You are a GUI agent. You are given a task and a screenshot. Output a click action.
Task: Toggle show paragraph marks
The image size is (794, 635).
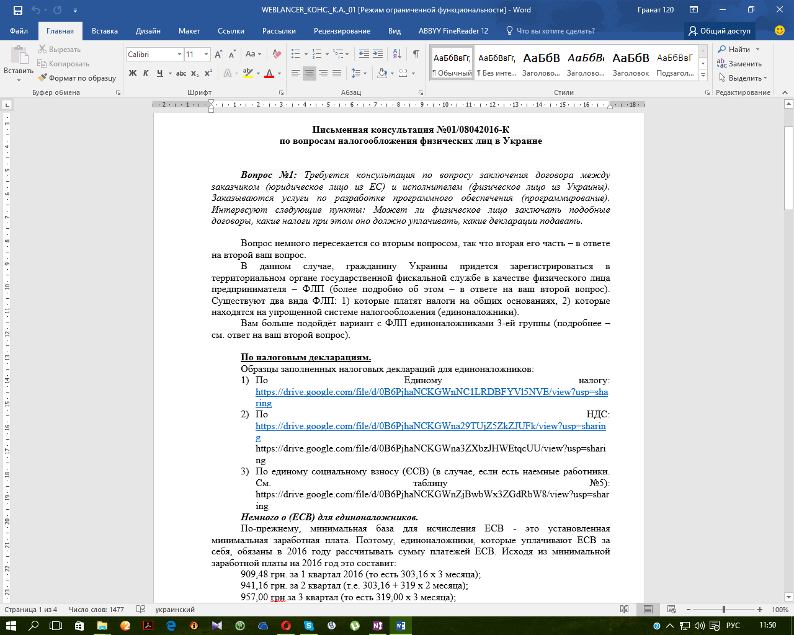[x=416, y=55]
